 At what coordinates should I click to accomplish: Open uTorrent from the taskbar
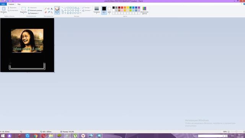pyautogui.click(x=75, y=136)
